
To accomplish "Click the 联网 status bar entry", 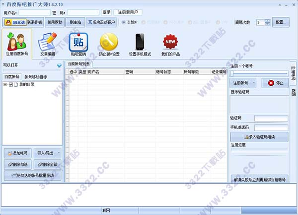I will [106, 211].
